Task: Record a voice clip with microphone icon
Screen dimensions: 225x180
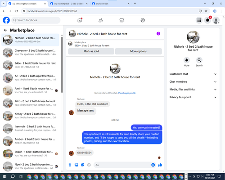Action: click(x=70, y=165)
